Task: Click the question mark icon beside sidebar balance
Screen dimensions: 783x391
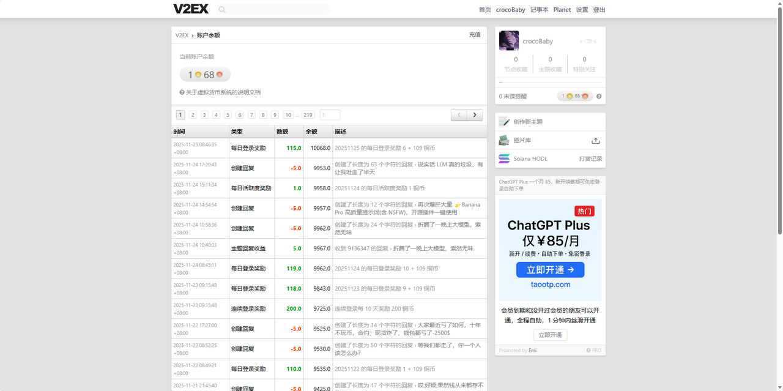Action: (x=599, y=97)
